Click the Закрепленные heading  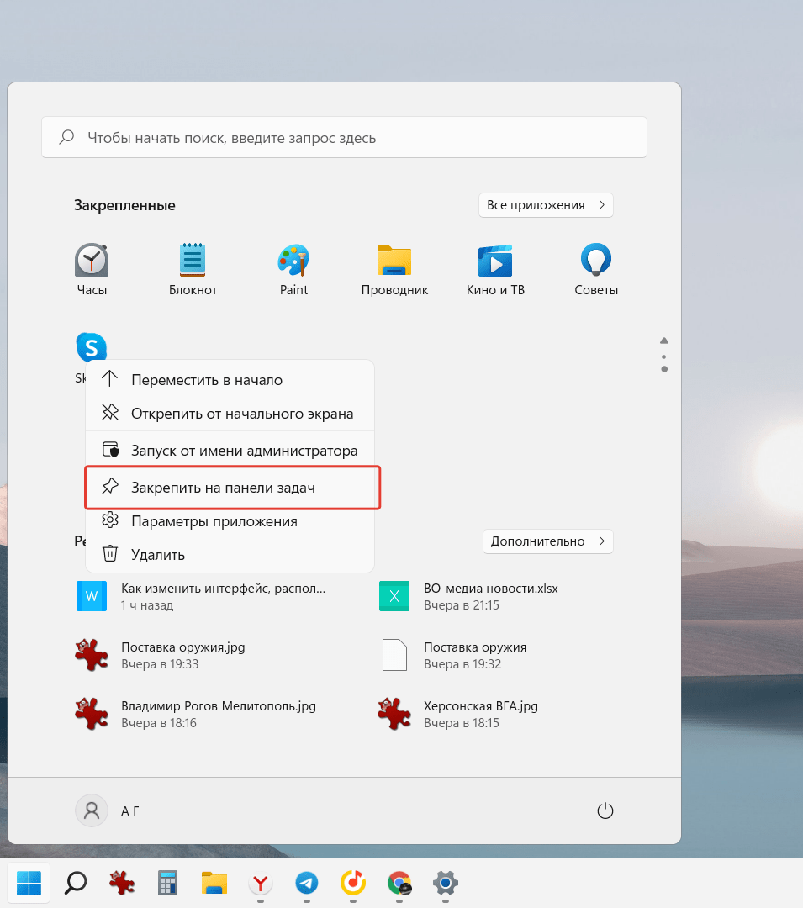pyautogui.click(x=124, y=205)
